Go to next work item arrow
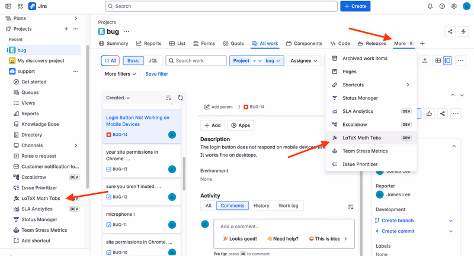The width and height of the screenshot is (474, 256). coord(462,95)
